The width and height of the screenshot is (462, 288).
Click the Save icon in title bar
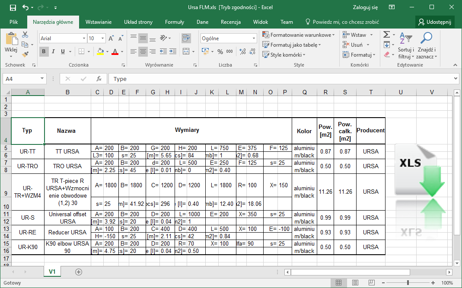[x=13, y=7]
